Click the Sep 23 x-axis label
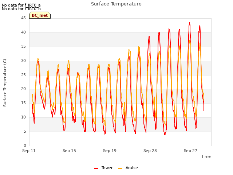Viewport: 233px width, 175px height. tap(150, 151)
